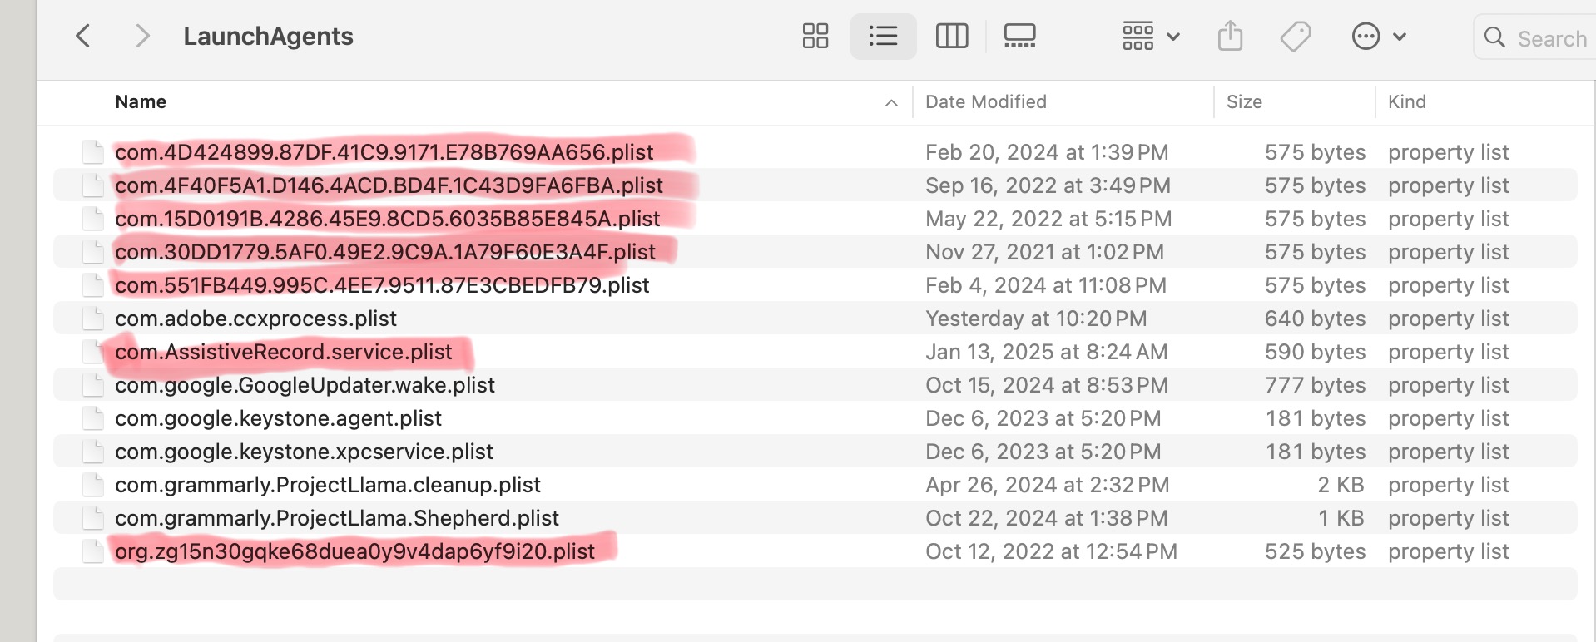Viewport: 1596px width, 642px height.
Task: Open the Tags editor icon
Action: tap(1295, 36)
